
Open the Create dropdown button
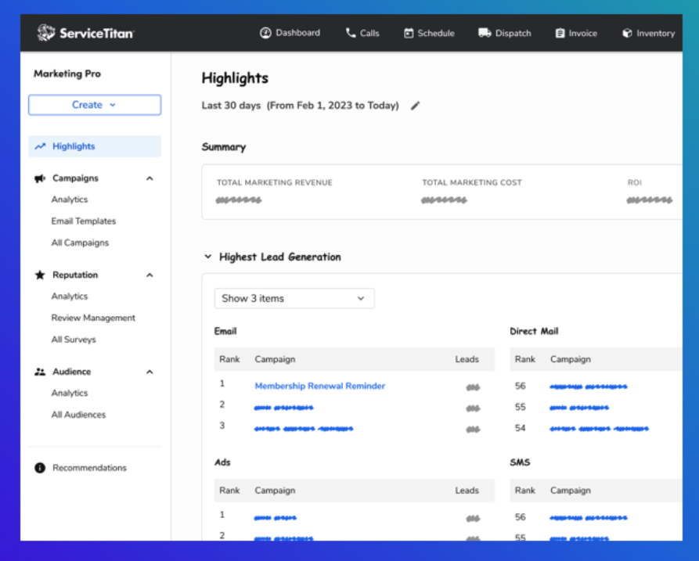pyautogui.click(x=95, y=105)
